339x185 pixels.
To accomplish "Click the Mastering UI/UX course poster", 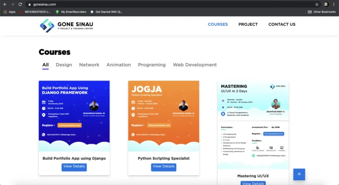I will click(x=253, y=125).
